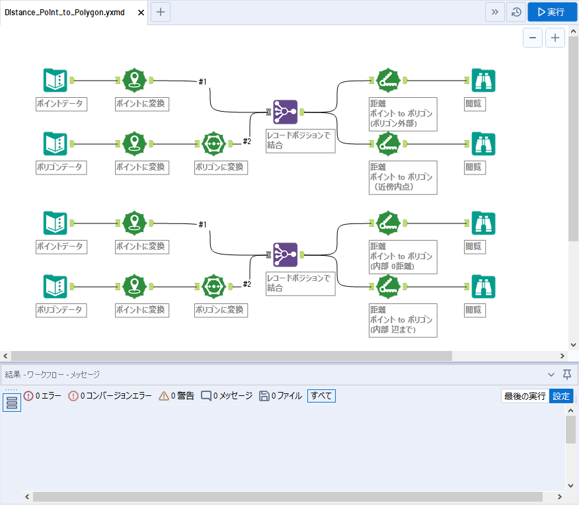Pin the 結果 messages panel
Viewport: 579px width, 505px height.
(x=566, y=374)
